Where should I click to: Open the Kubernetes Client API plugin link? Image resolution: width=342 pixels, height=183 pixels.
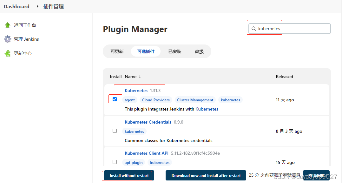147,153
